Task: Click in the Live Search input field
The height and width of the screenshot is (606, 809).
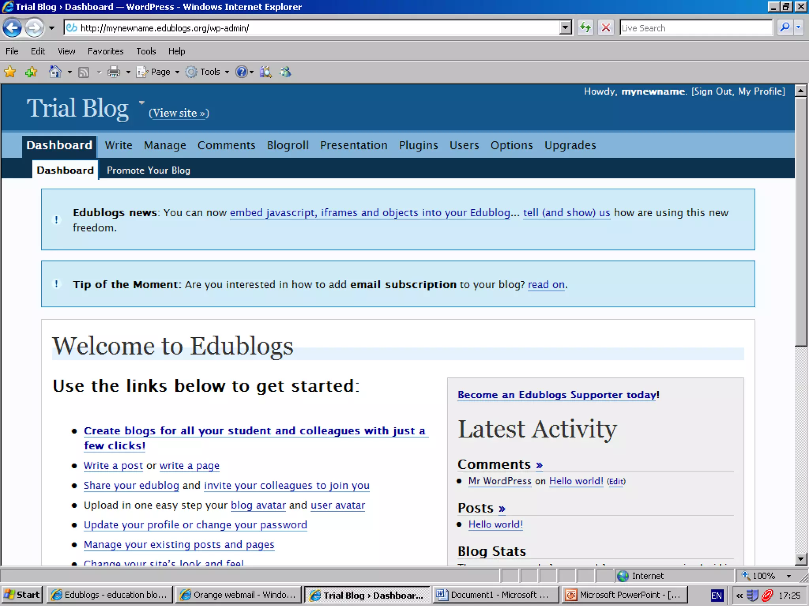Action: tap(695, 28)
